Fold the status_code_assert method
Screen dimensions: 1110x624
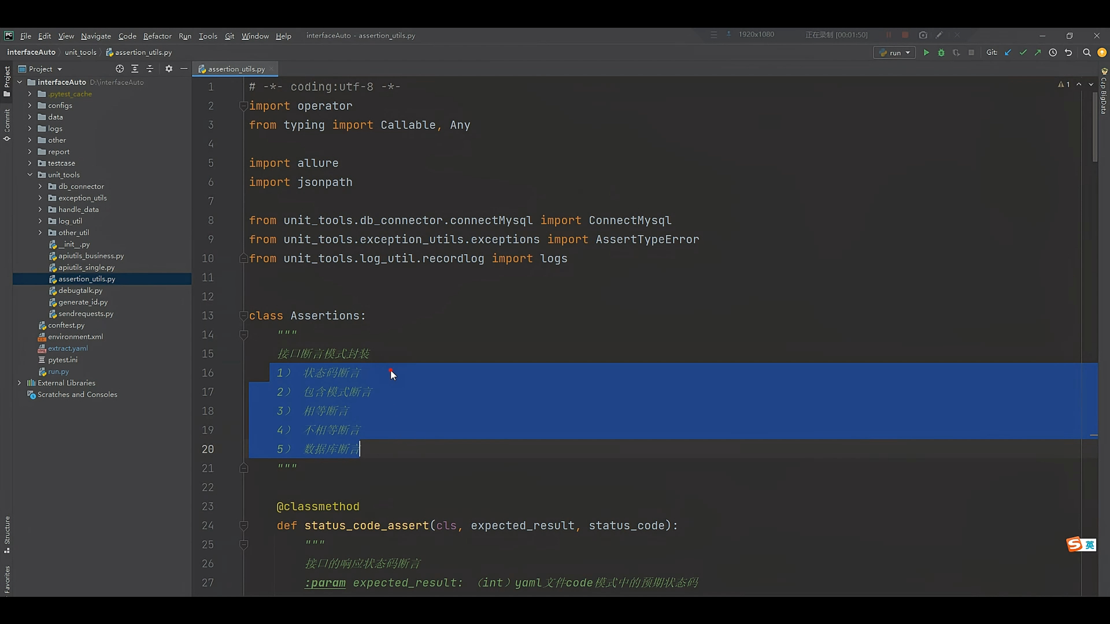click(244, 525)
